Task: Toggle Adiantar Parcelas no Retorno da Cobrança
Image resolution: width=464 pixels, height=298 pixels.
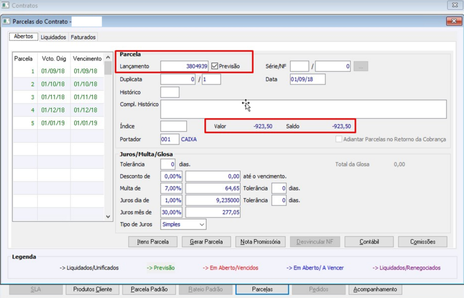Action: [x=338, y=139]
